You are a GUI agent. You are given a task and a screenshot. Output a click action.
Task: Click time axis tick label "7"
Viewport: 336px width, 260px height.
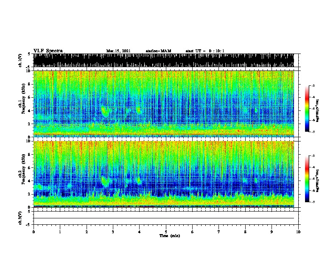tap(219, 232)
